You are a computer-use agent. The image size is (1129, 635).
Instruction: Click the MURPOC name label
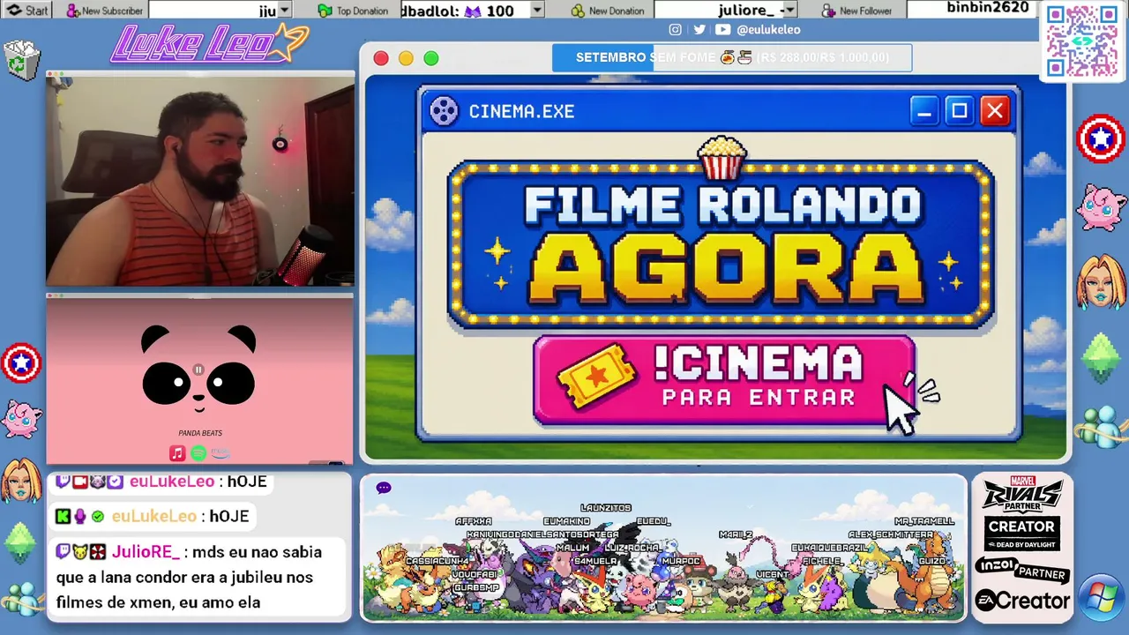[x=681, y=561]
